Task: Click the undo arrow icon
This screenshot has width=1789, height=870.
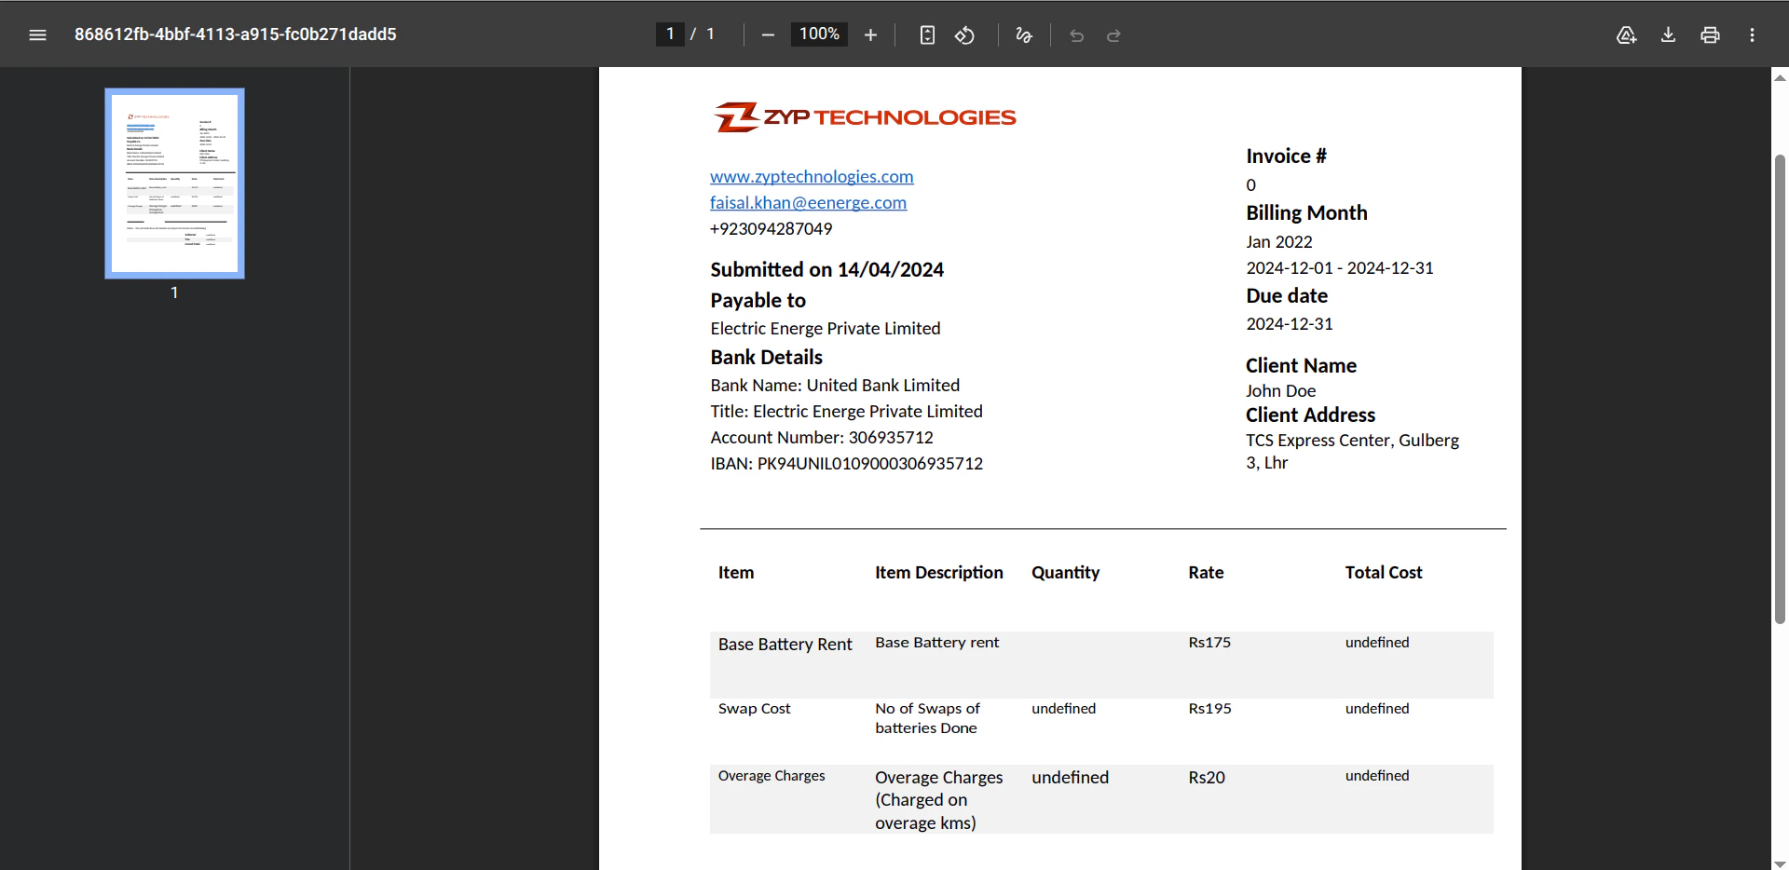Action: (x=1077, y=35)
